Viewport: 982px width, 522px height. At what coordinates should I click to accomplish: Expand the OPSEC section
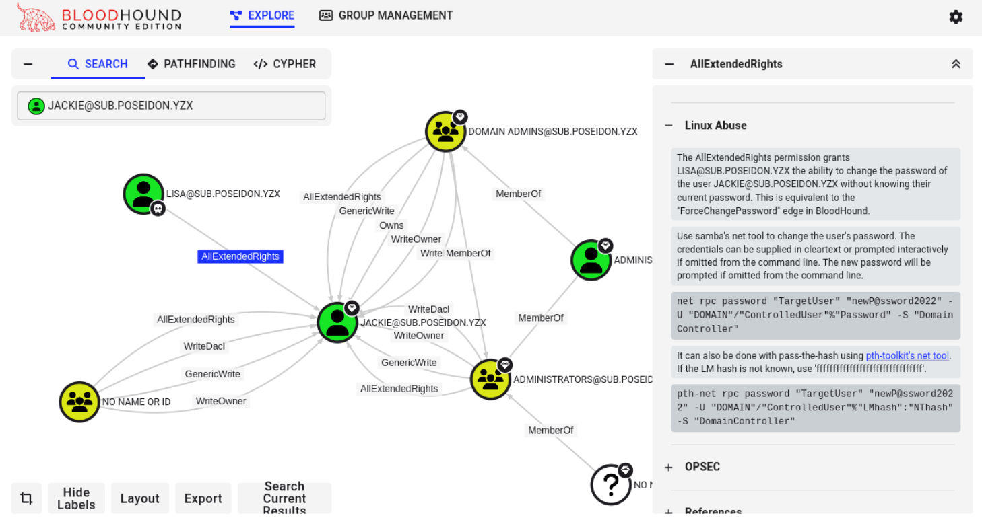669,467
